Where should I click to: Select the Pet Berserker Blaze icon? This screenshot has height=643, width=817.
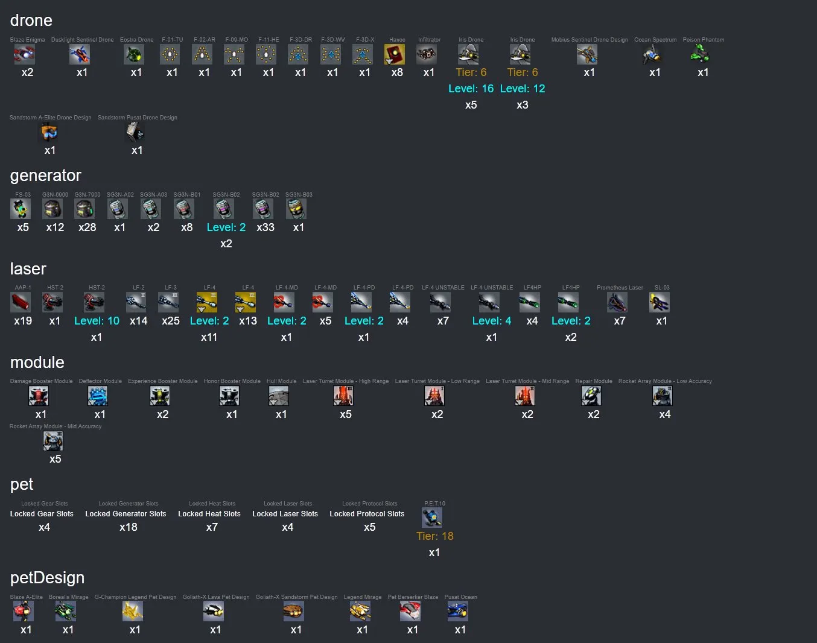410,612
